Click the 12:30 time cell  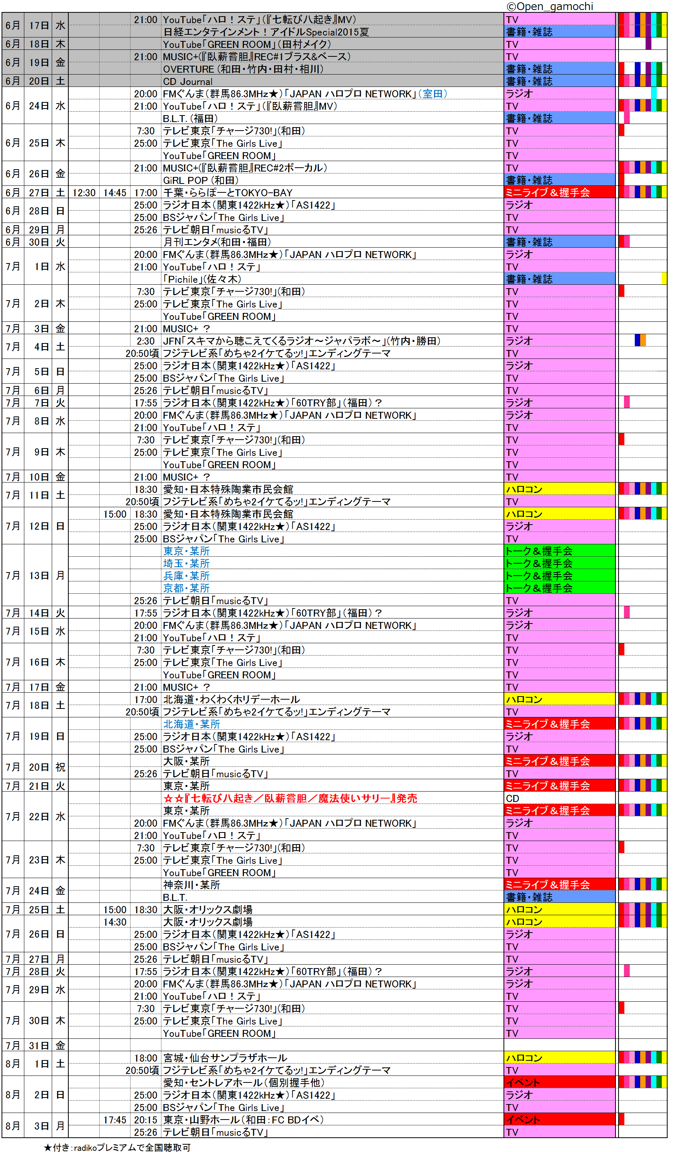(84, 192)
